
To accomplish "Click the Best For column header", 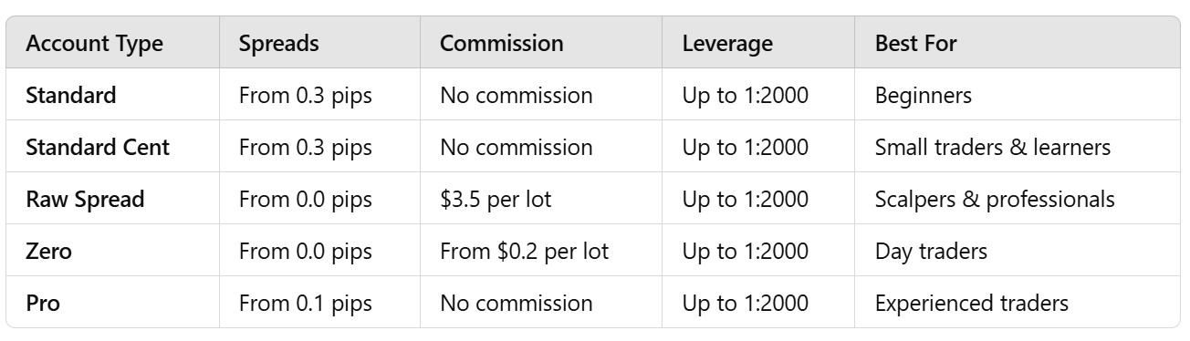I will click(915, 43).
